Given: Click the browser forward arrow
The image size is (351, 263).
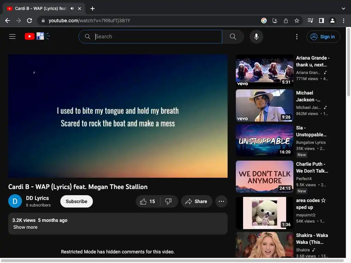Looking at the screenshot, I should (19, 21).
